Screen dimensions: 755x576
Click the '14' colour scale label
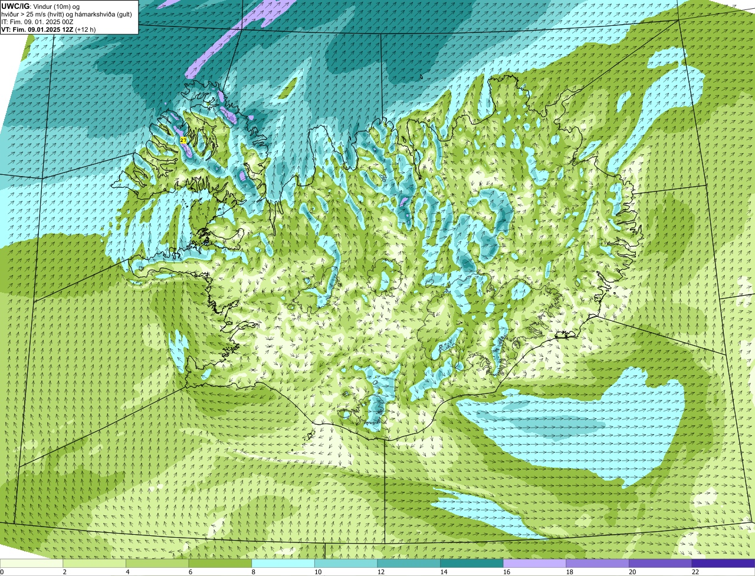tap(444, 572)
